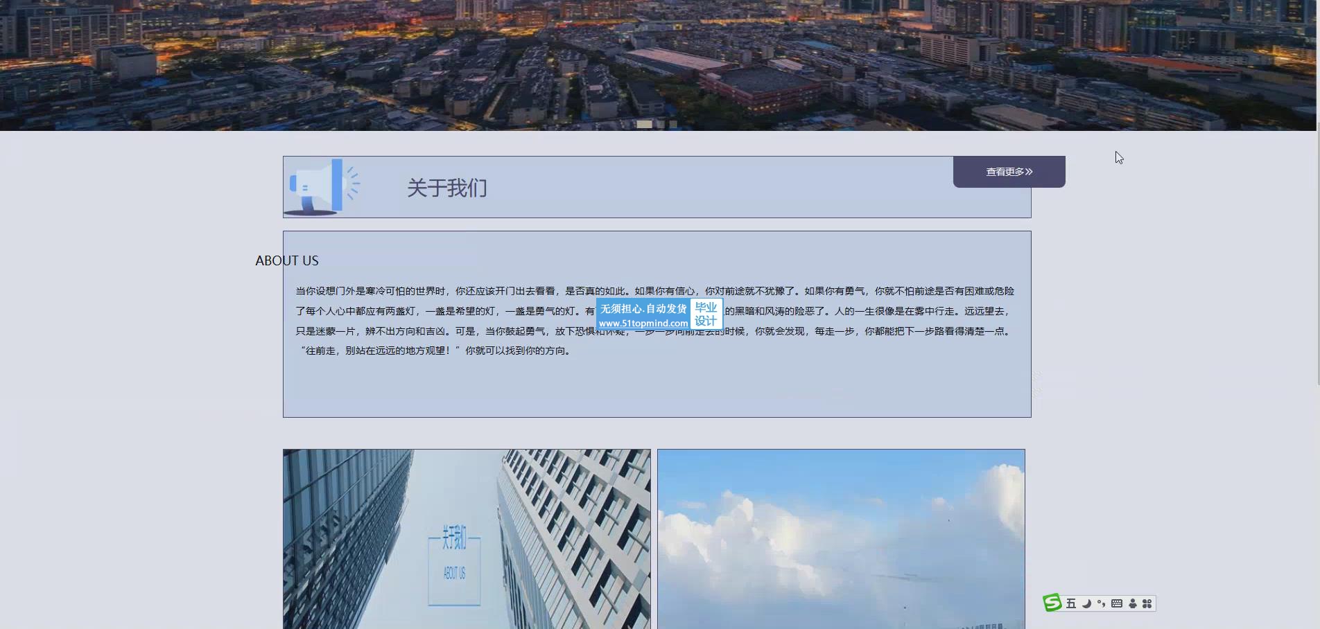This screenshot has height=629, width=1320.
Task: Click the Sogou input method S logo
Action: [1052, 603]
